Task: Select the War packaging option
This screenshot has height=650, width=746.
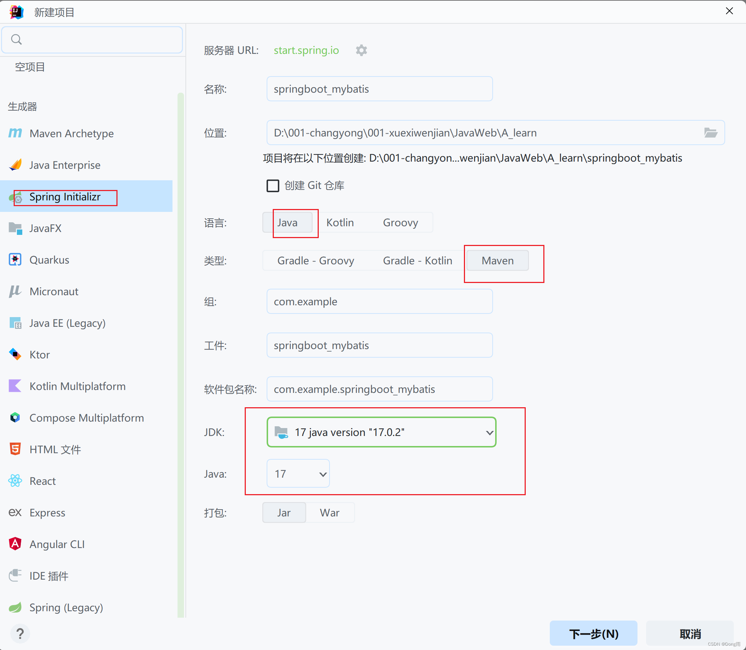Action: 328,512
